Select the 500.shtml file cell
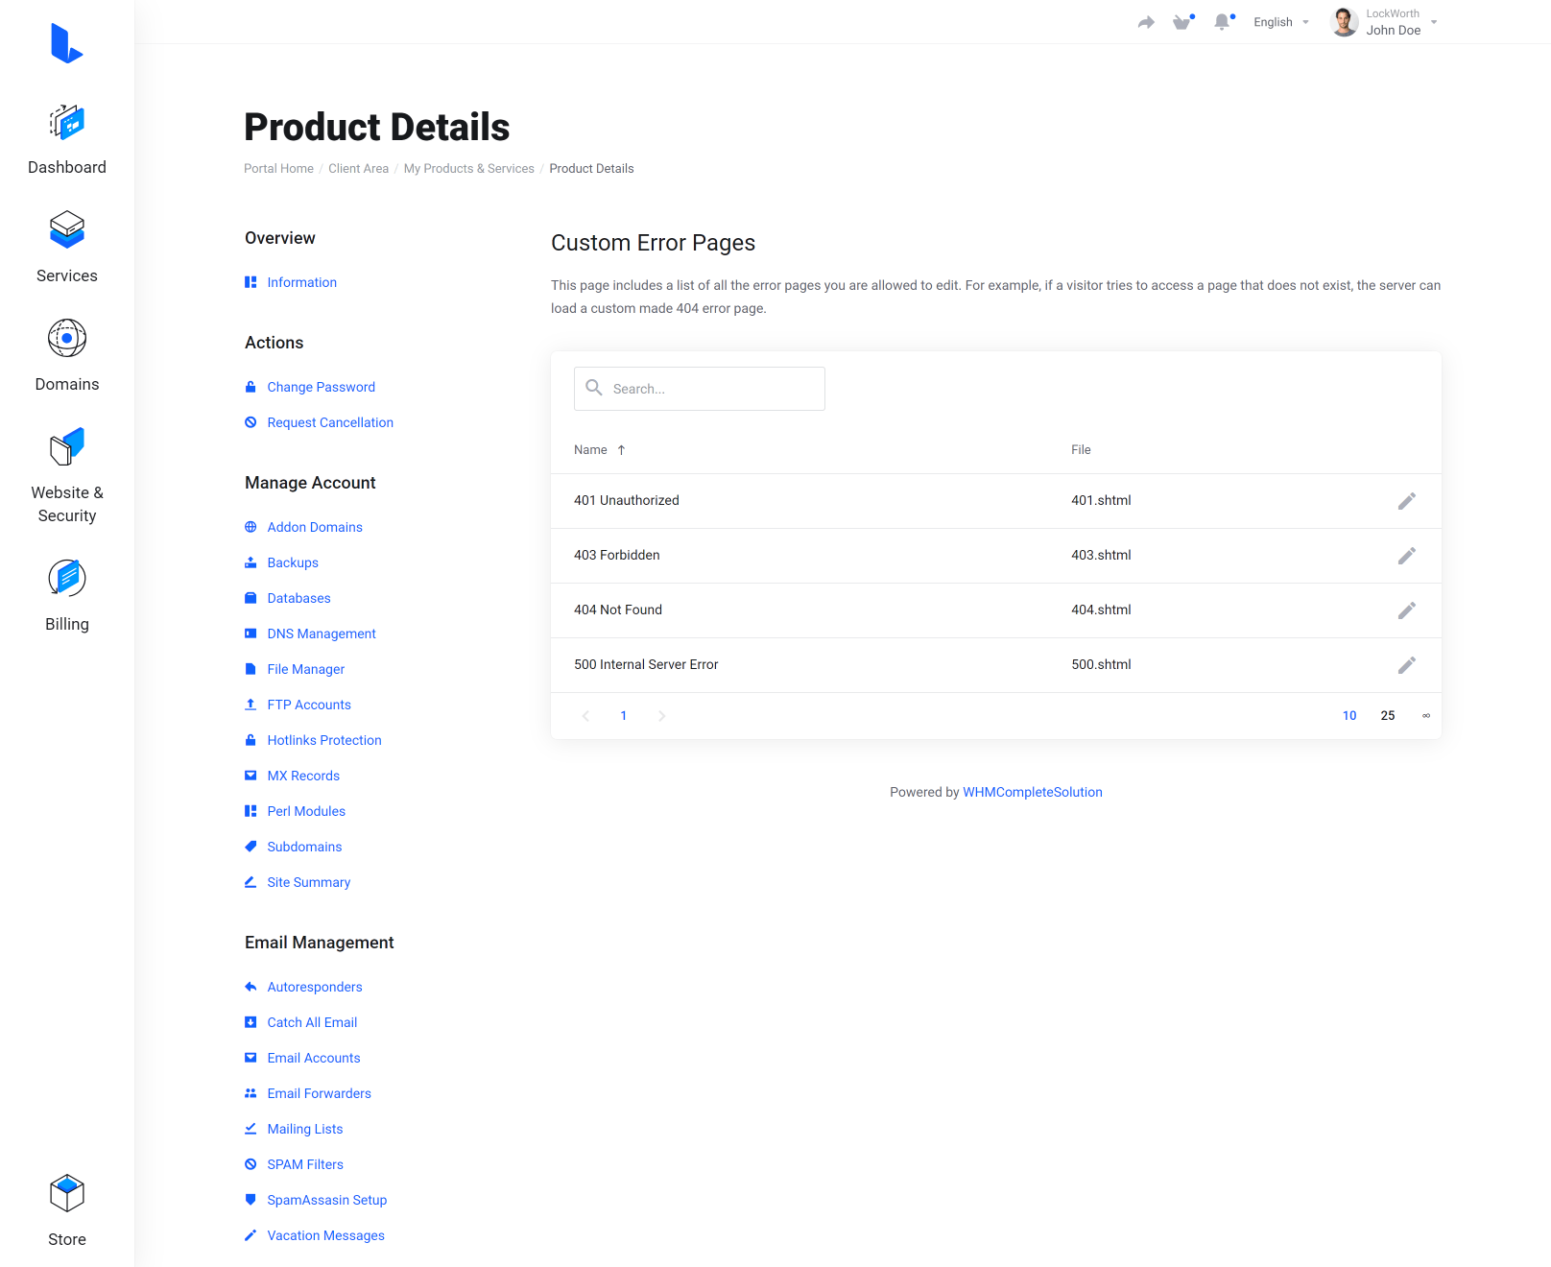This screenshot has height=1267, width=1551. pos(1101,664)
